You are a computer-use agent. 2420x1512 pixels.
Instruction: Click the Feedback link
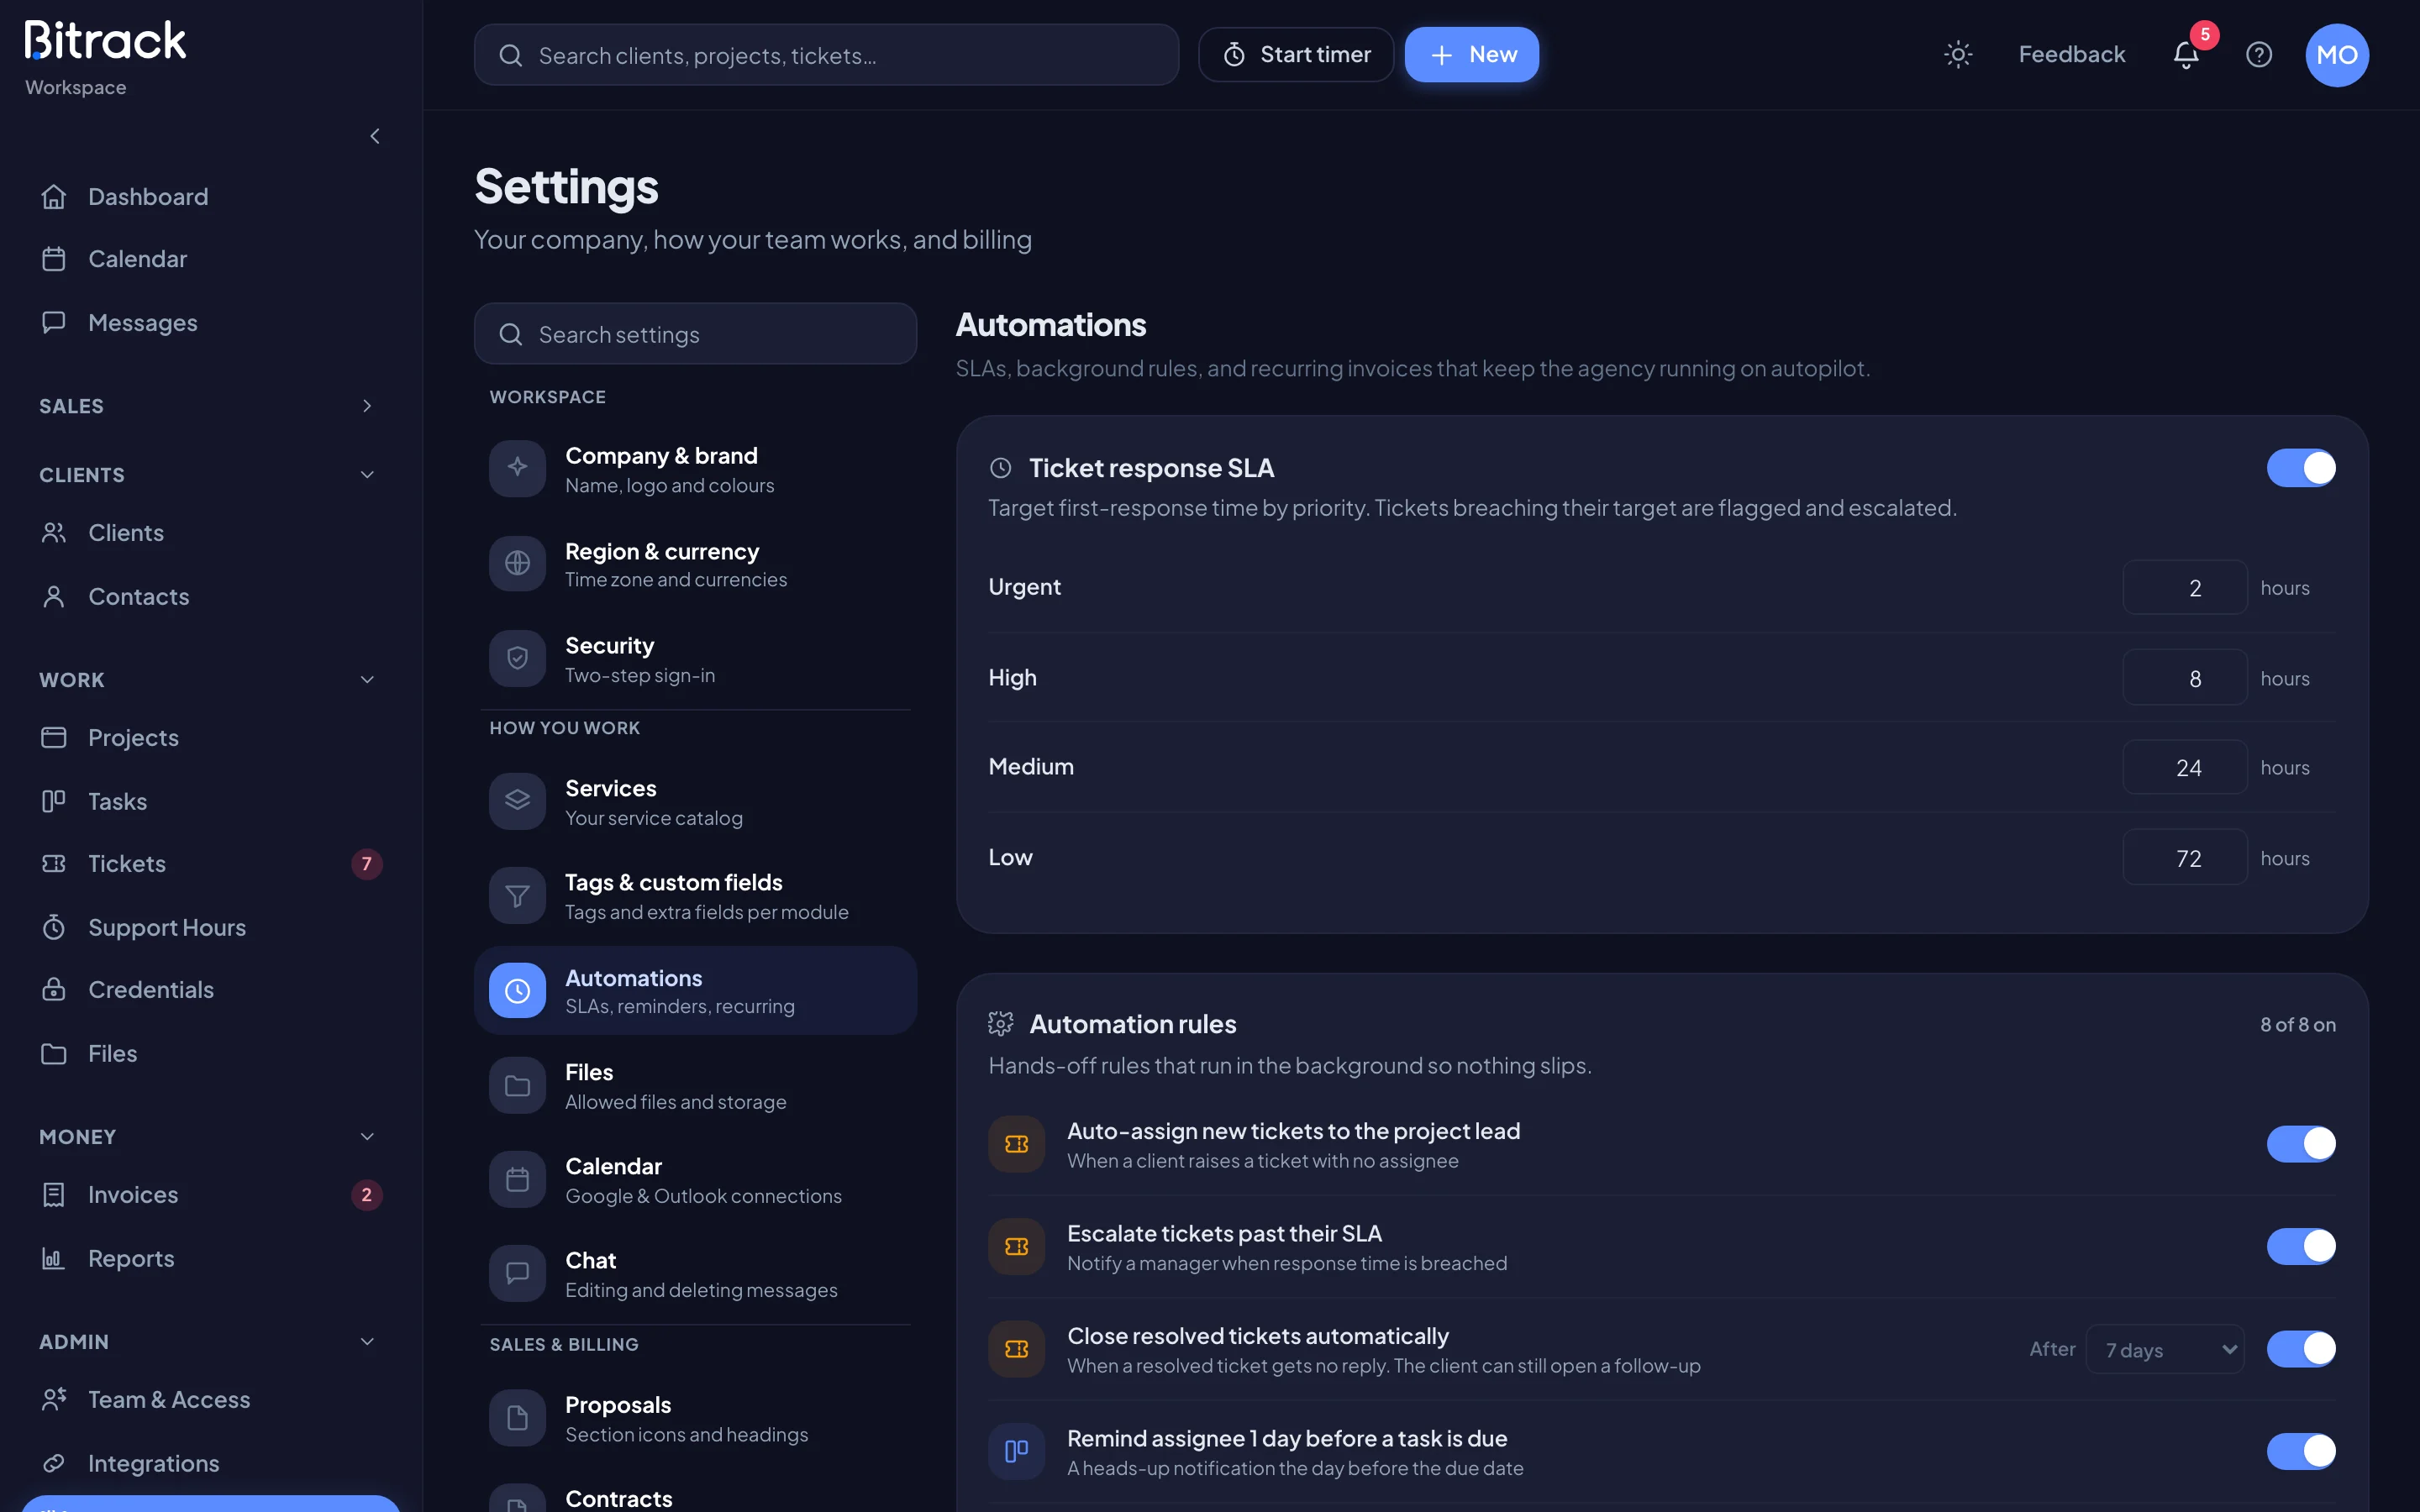[2072, 55]
